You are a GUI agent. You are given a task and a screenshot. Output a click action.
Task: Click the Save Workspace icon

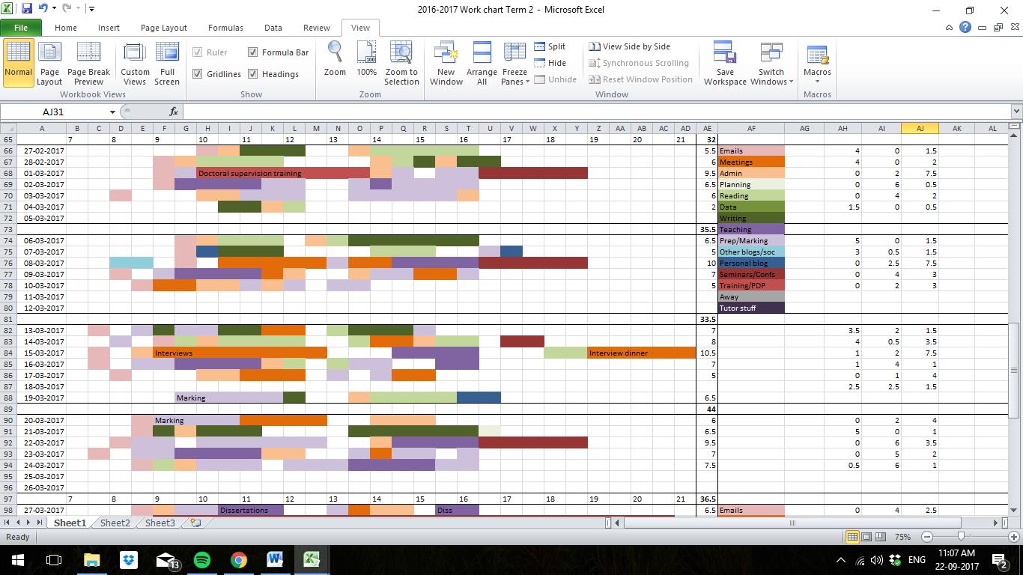pos(724,53)
